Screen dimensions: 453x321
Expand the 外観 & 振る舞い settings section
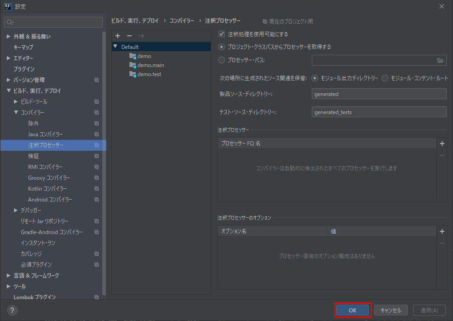pyautogui.click(x=9, y=36)
